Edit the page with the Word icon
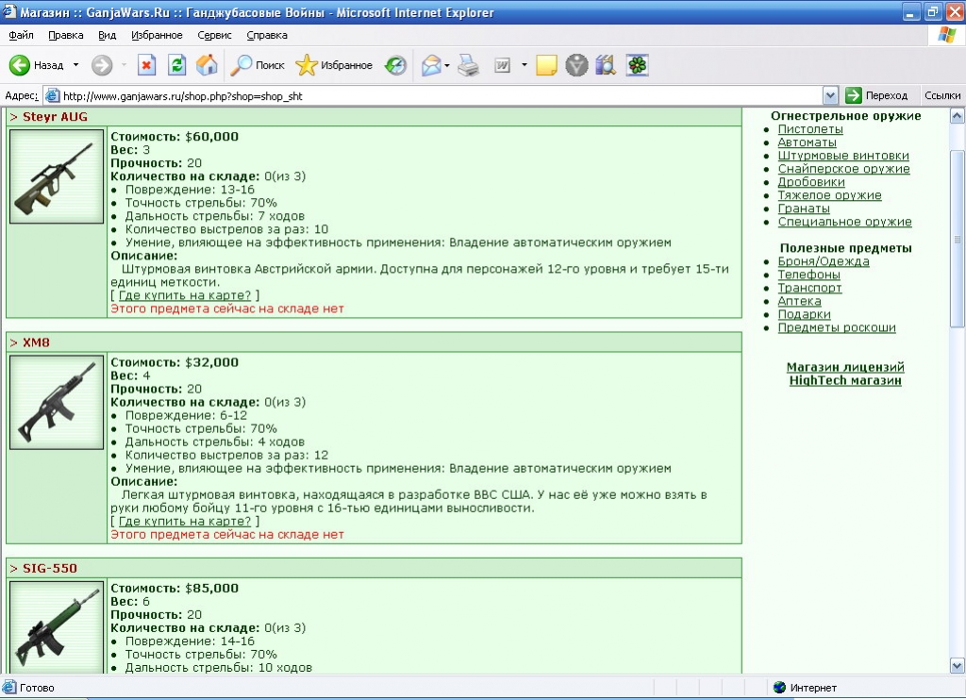The image size is (966, 700). [x=503, y=65]
